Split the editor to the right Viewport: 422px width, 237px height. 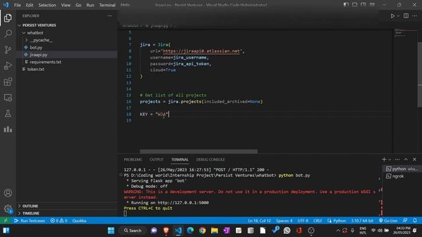[x=406, y=16]
